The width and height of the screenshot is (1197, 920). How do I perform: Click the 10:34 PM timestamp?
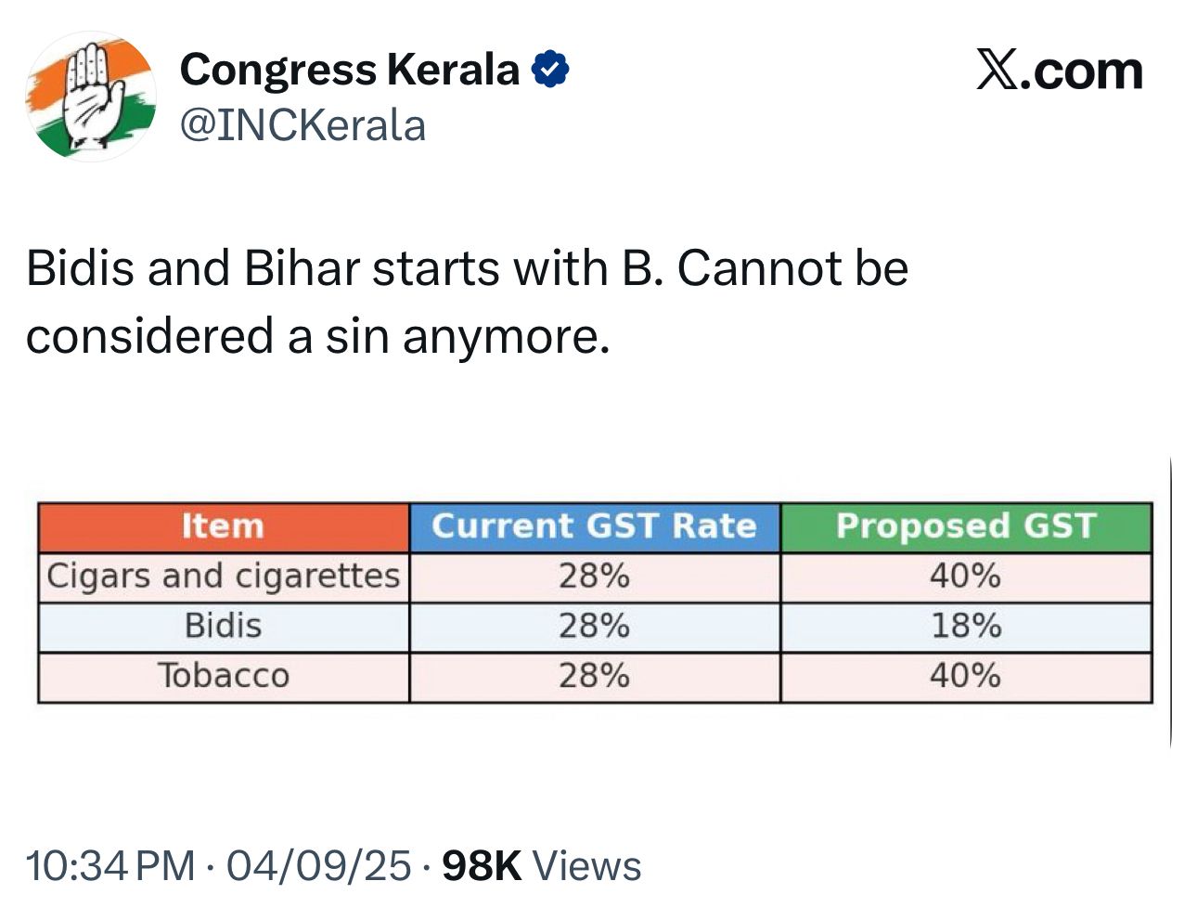tap(110, 866)
